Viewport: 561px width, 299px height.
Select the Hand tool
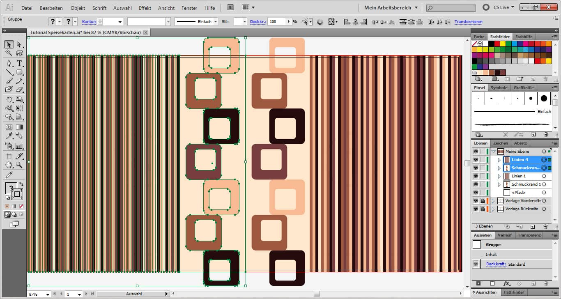click(x=9, y=165)
